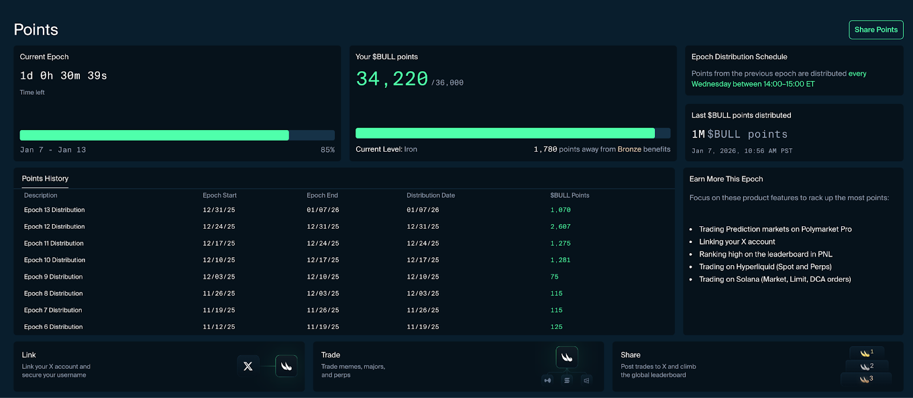
Task: Click the rightmost small icon under Trade horns
Action: pyautogui.click(x=586, y=380)
